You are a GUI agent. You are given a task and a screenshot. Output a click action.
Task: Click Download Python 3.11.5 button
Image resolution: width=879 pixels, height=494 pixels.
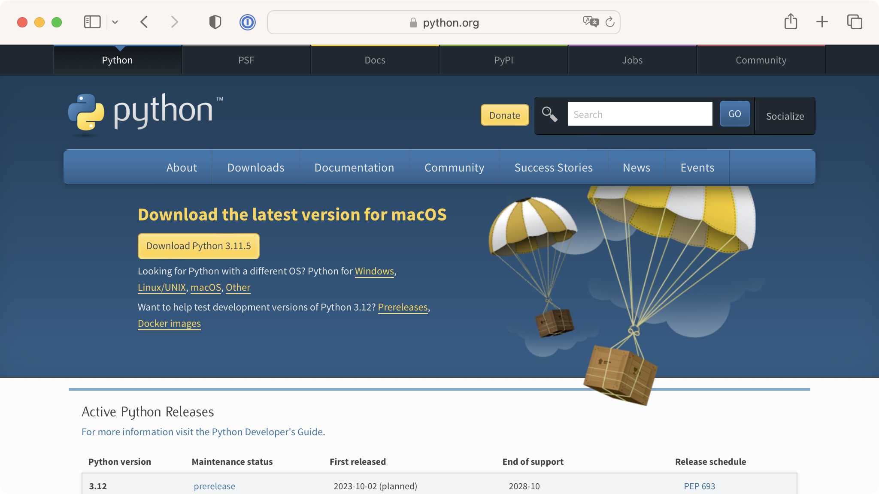198,246
